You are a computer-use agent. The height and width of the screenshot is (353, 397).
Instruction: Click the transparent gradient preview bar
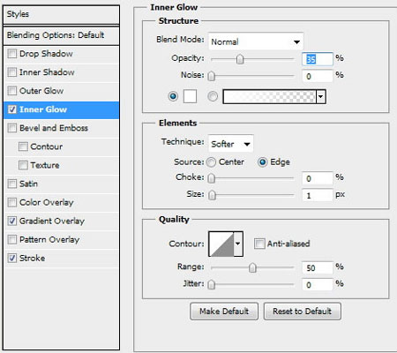click(x=270, y=97)
